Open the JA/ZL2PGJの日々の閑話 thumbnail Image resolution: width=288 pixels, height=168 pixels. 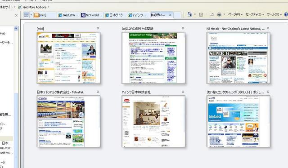(153, 58)
